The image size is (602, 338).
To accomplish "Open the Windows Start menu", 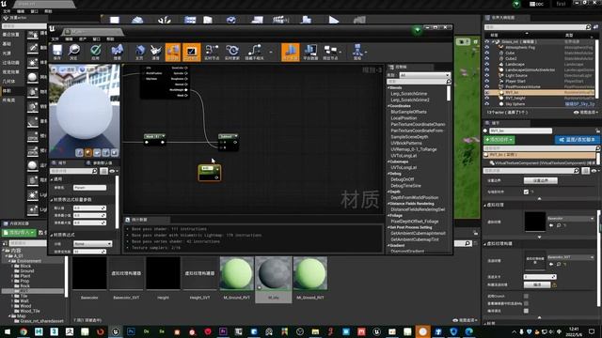I will [8, 331].
